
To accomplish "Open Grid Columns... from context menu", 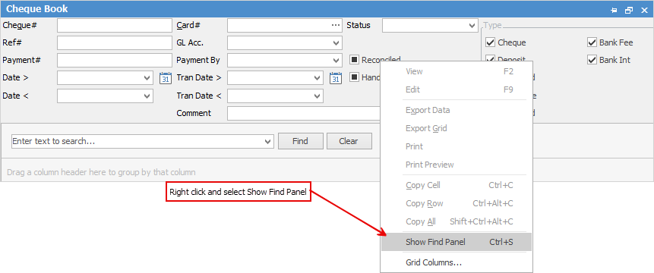I will 457,262.
